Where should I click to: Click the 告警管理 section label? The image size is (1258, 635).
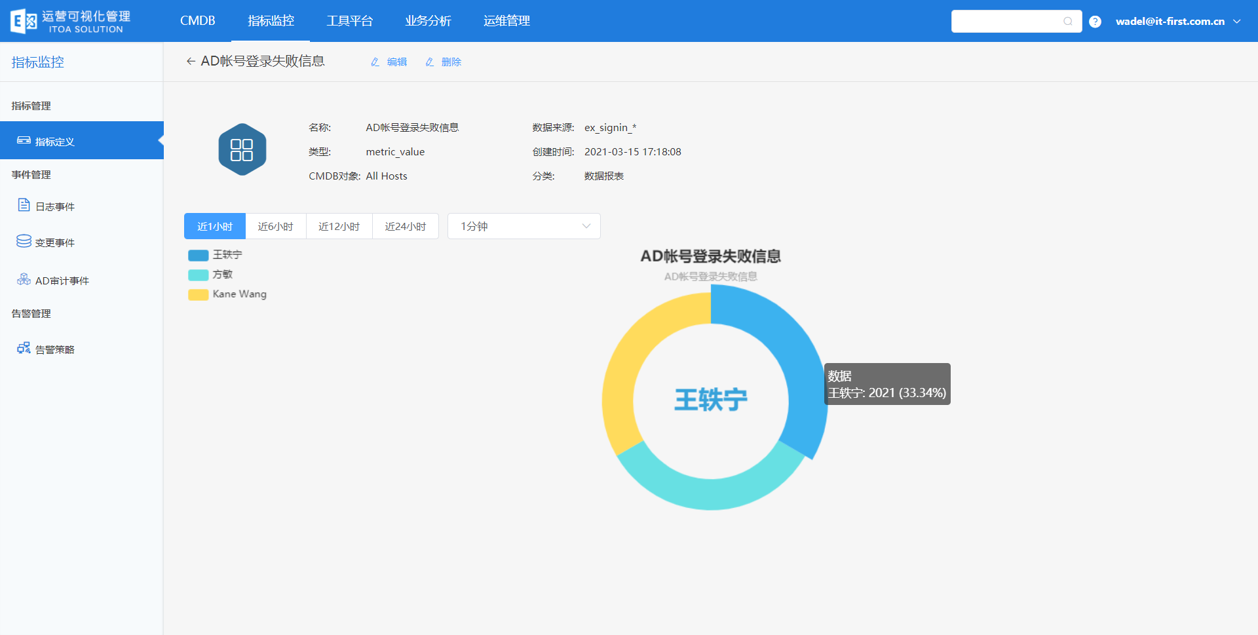pyautogui.click(x=31, y=313)
